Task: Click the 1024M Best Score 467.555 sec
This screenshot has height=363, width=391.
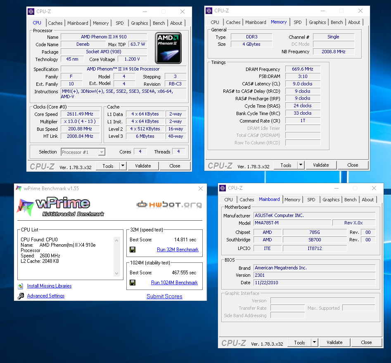Action: (184, 273)
